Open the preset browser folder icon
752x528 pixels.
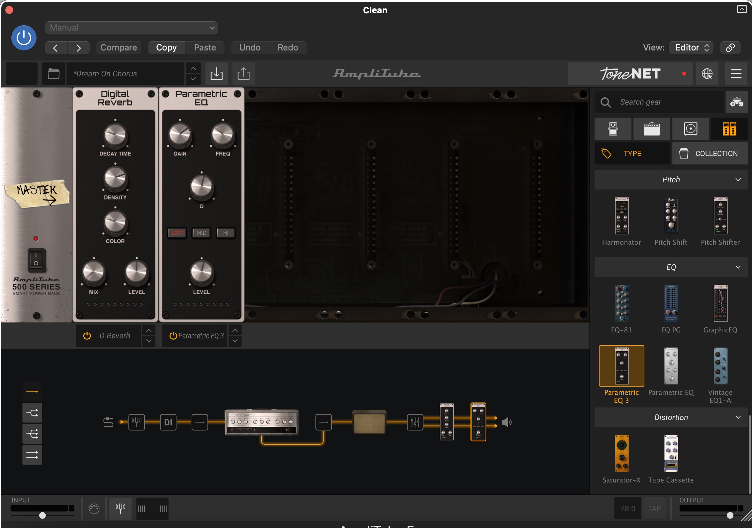[x=53, y=74]
